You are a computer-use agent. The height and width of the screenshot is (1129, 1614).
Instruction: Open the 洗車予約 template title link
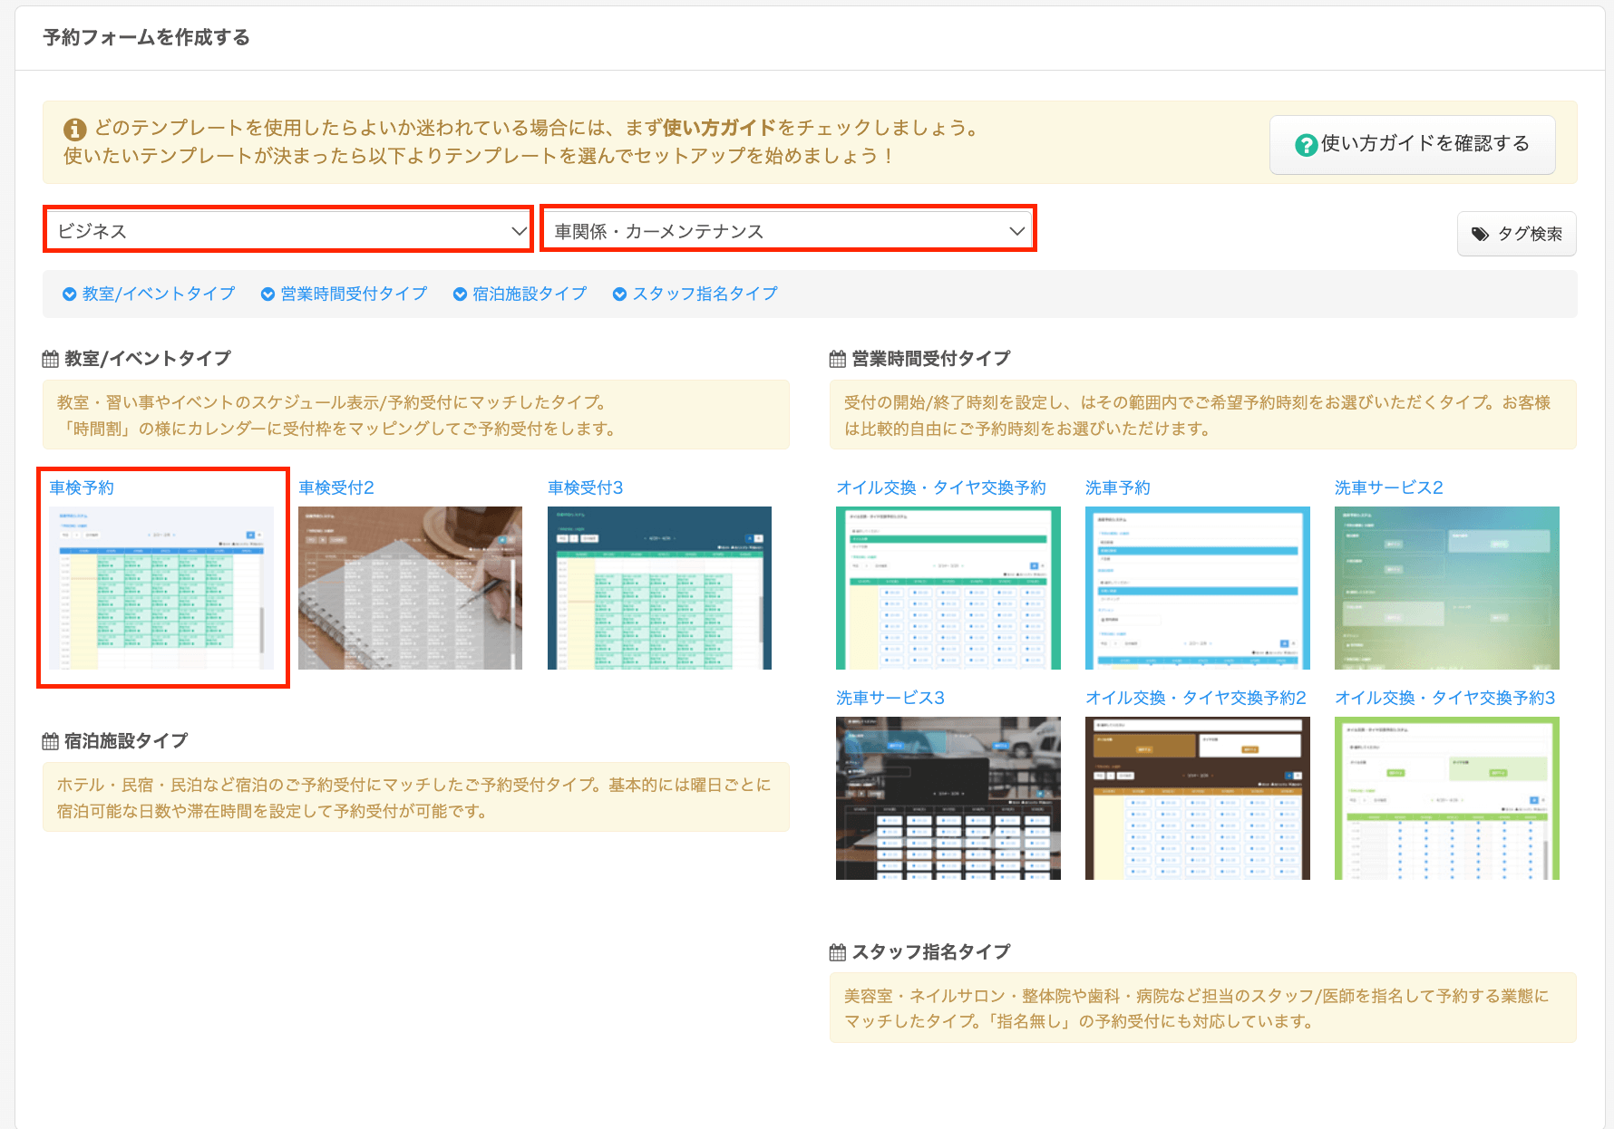[x=1117, y=487]
